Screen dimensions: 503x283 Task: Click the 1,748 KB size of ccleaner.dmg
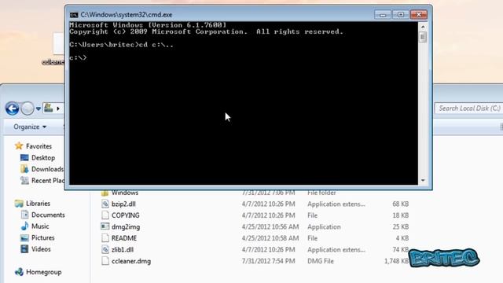(396, 261)
